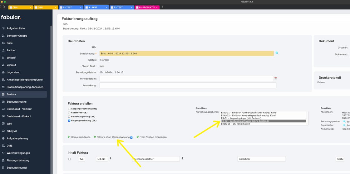
Task: Click the magnifier icon beside Bezeichnung field
Action: pos(277,53)
